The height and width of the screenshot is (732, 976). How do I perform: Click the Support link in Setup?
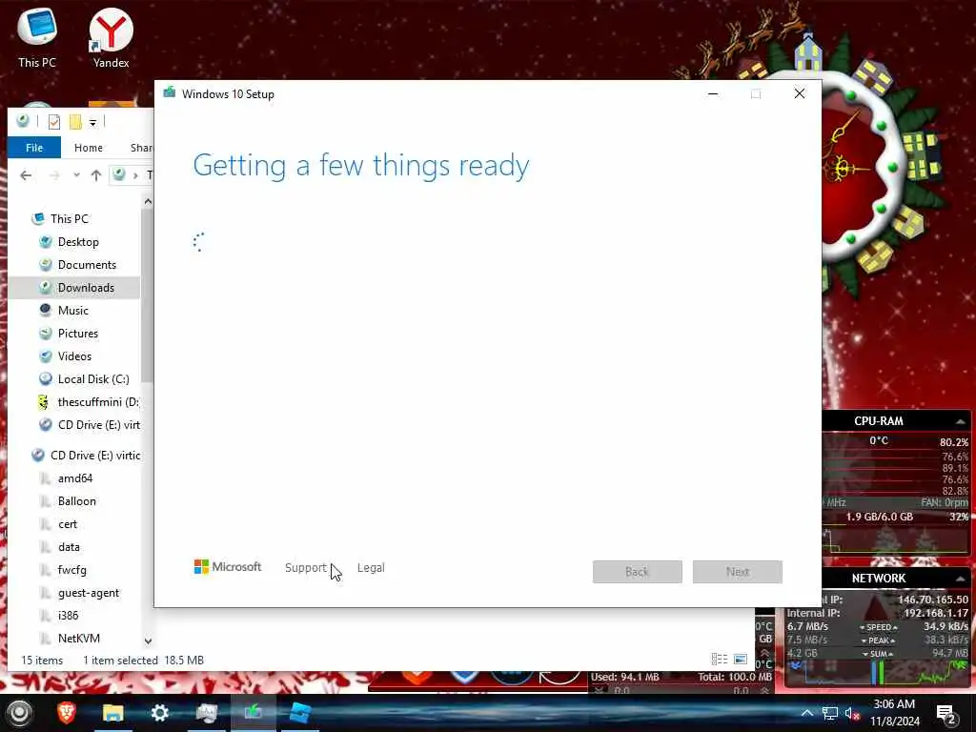pos(306,568)
